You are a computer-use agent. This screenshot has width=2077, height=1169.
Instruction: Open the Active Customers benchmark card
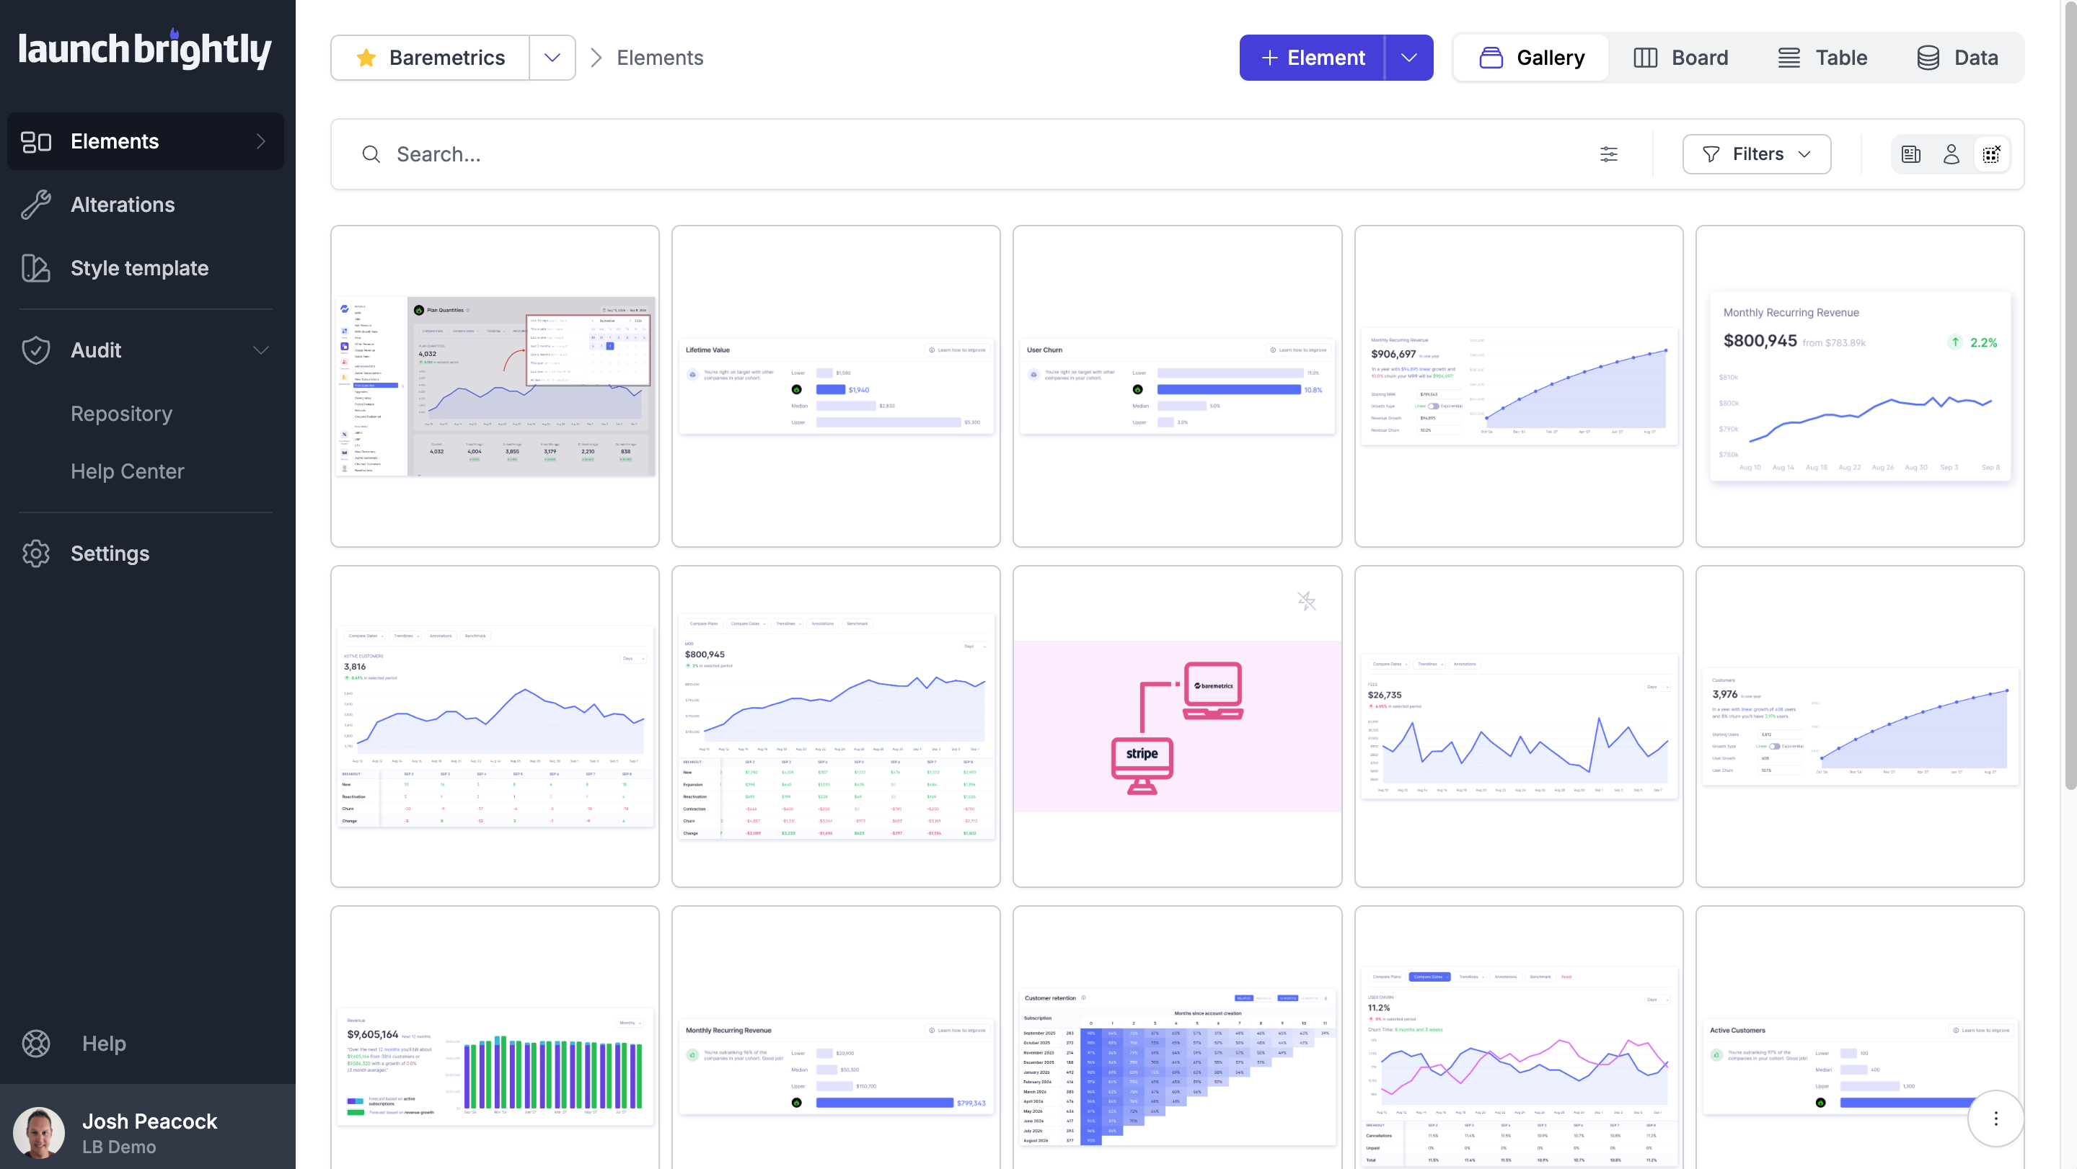tap(1859, 1038)
